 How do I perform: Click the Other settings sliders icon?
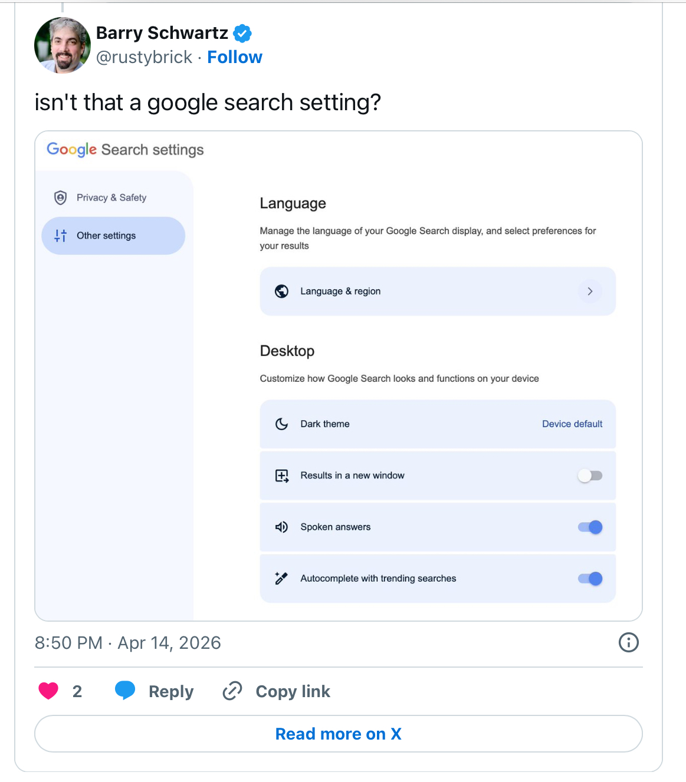(60, 235)
